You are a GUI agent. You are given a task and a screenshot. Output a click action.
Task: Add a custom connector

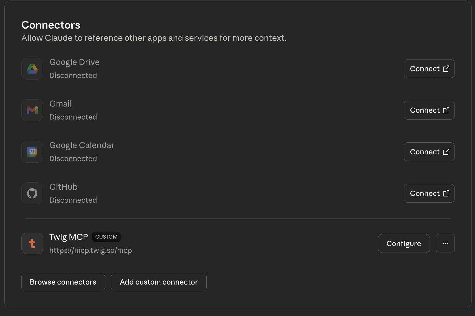(159, 282)
